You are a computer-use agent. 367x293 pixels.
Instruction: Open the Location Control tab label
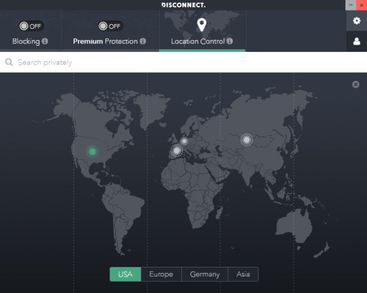pyautogui.click(x=198, y=41)
